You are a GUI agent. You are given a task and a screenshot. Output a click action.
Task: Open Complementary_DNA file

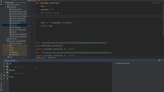[18, 14]
